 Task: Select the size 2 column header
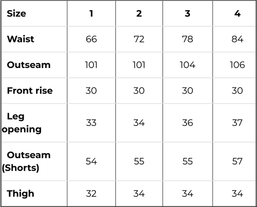(x=139, y=14)
